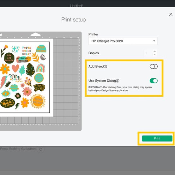Toggle the Add Bleed switch
175x175 pixels.
[154, 67]
